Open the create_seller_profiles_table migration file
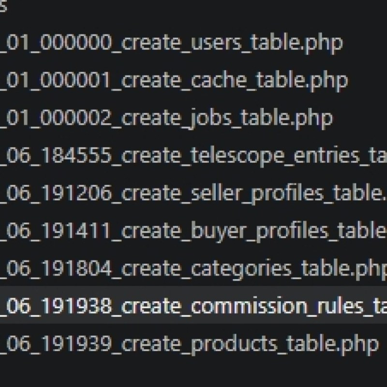 (193, 193)
